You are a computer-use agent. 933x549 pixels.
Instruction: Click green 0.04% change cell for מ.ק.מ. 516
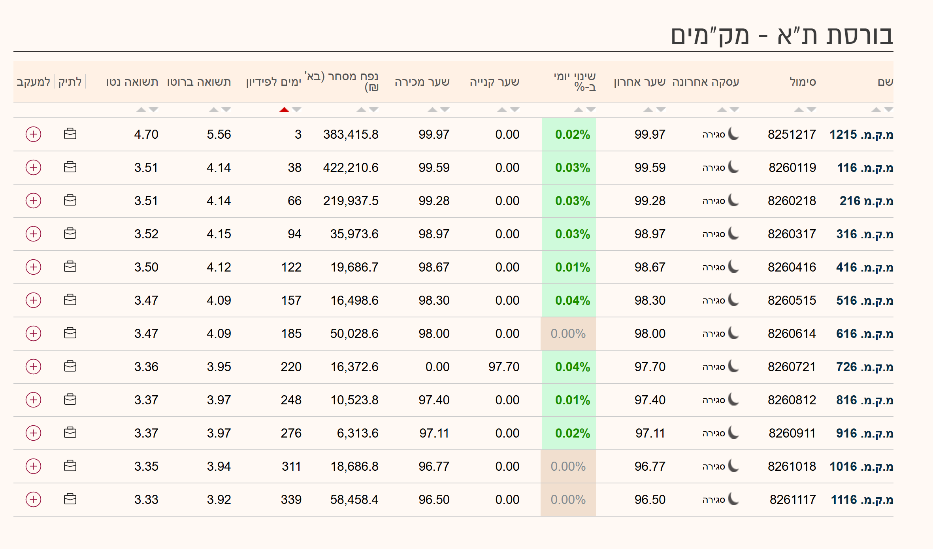pyautogui.click(x=572, y=300)
